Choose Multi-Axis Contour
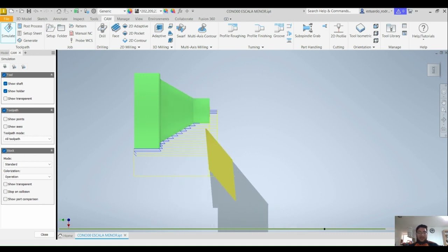 (202, 31)
